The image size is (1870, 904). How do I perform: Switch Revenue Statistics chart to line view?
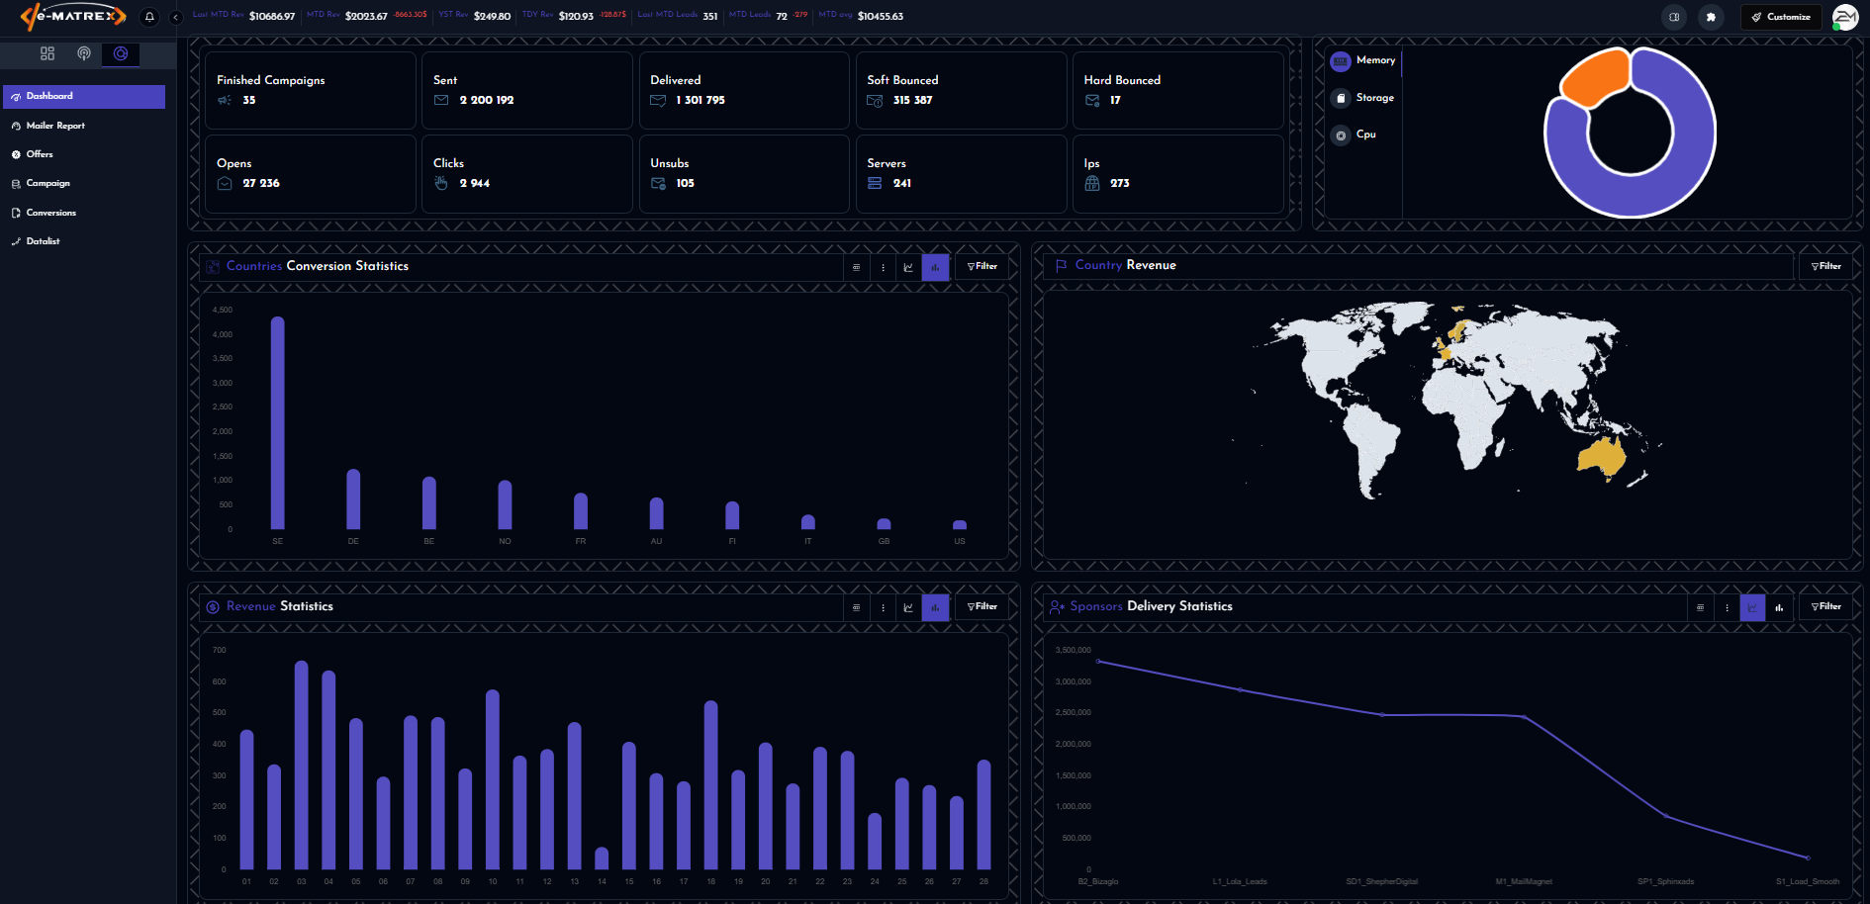click(908, 607)
